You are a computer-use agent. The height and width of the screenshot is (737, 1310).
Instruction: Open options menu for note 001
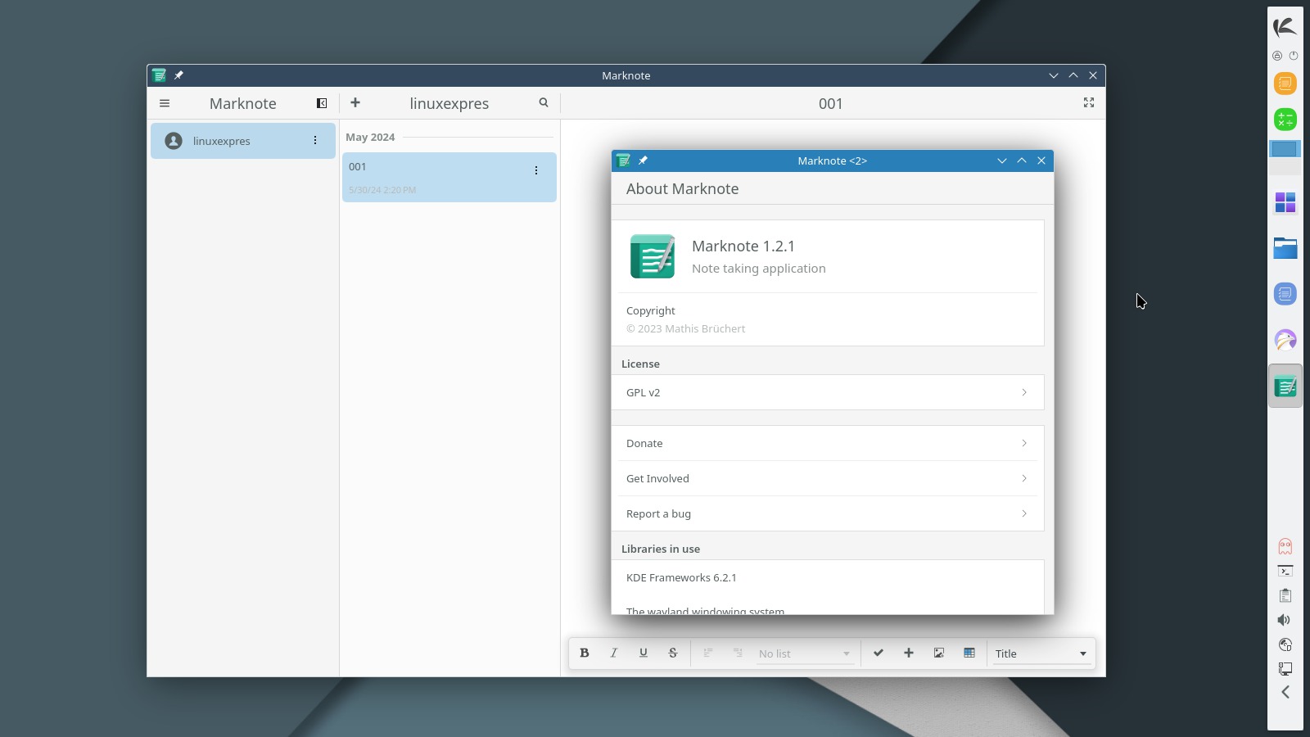536,170
